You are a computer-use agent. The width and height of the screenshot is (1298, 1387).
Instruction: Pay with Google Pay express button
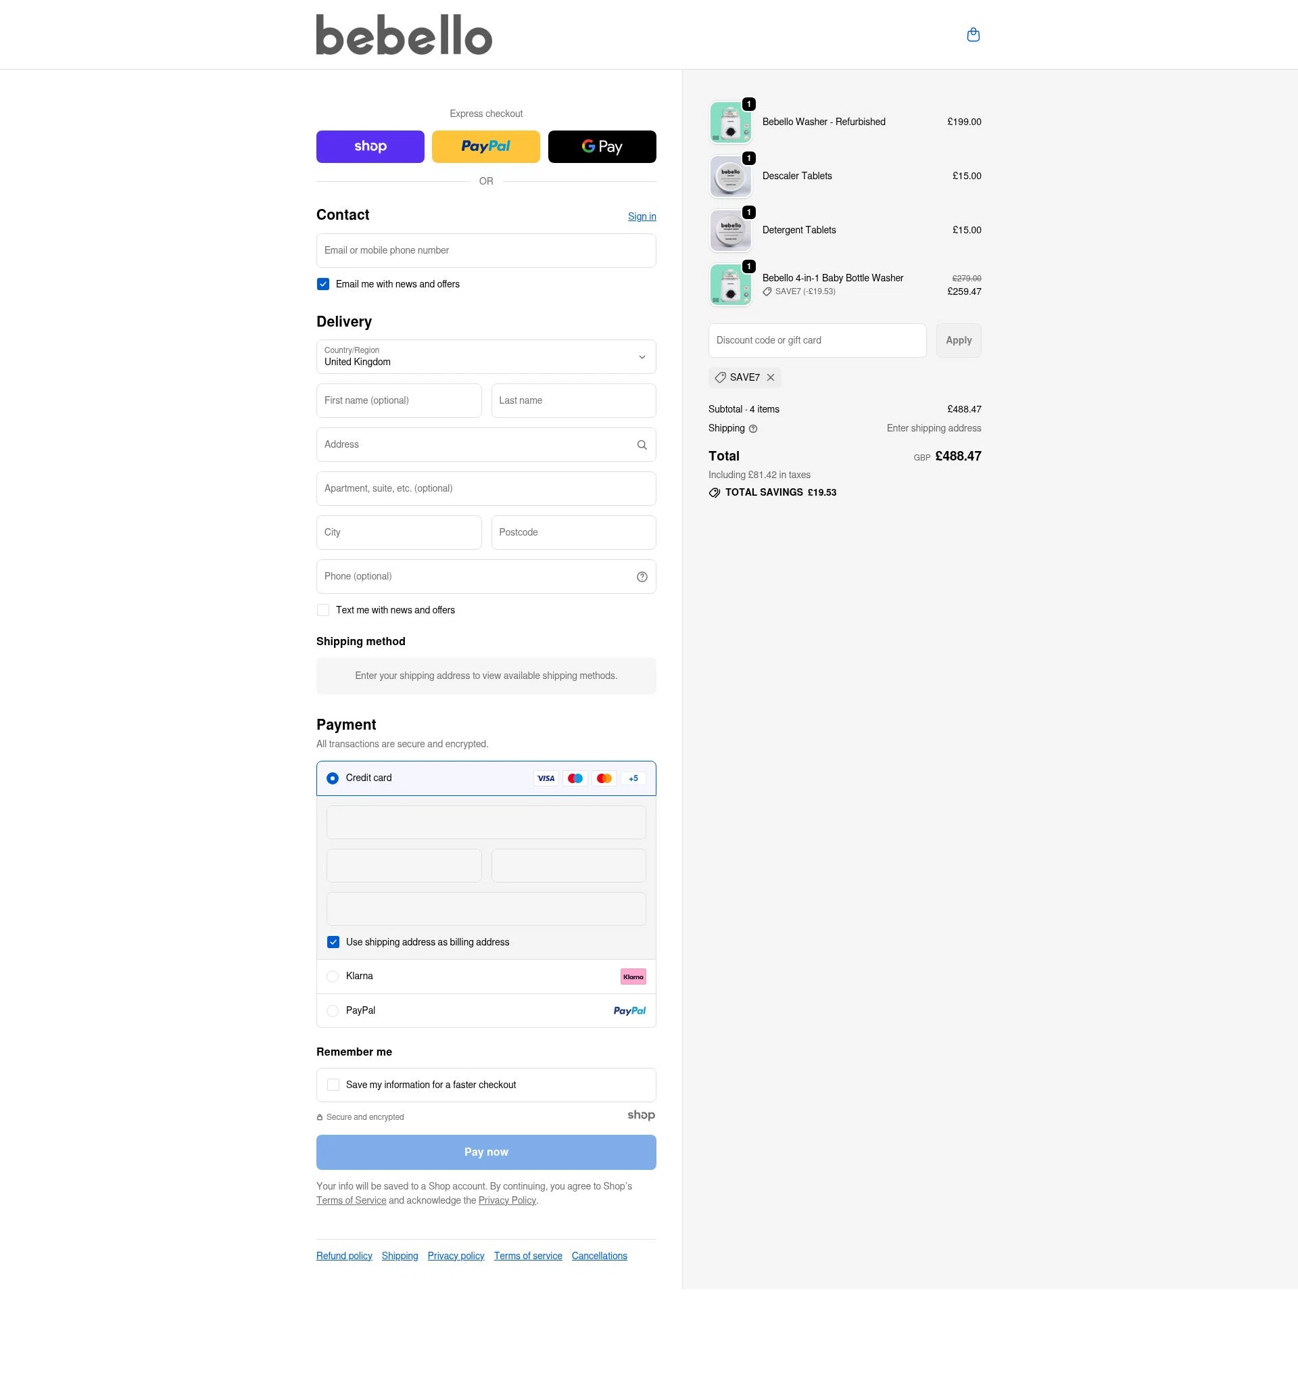(x=601, y=147)
